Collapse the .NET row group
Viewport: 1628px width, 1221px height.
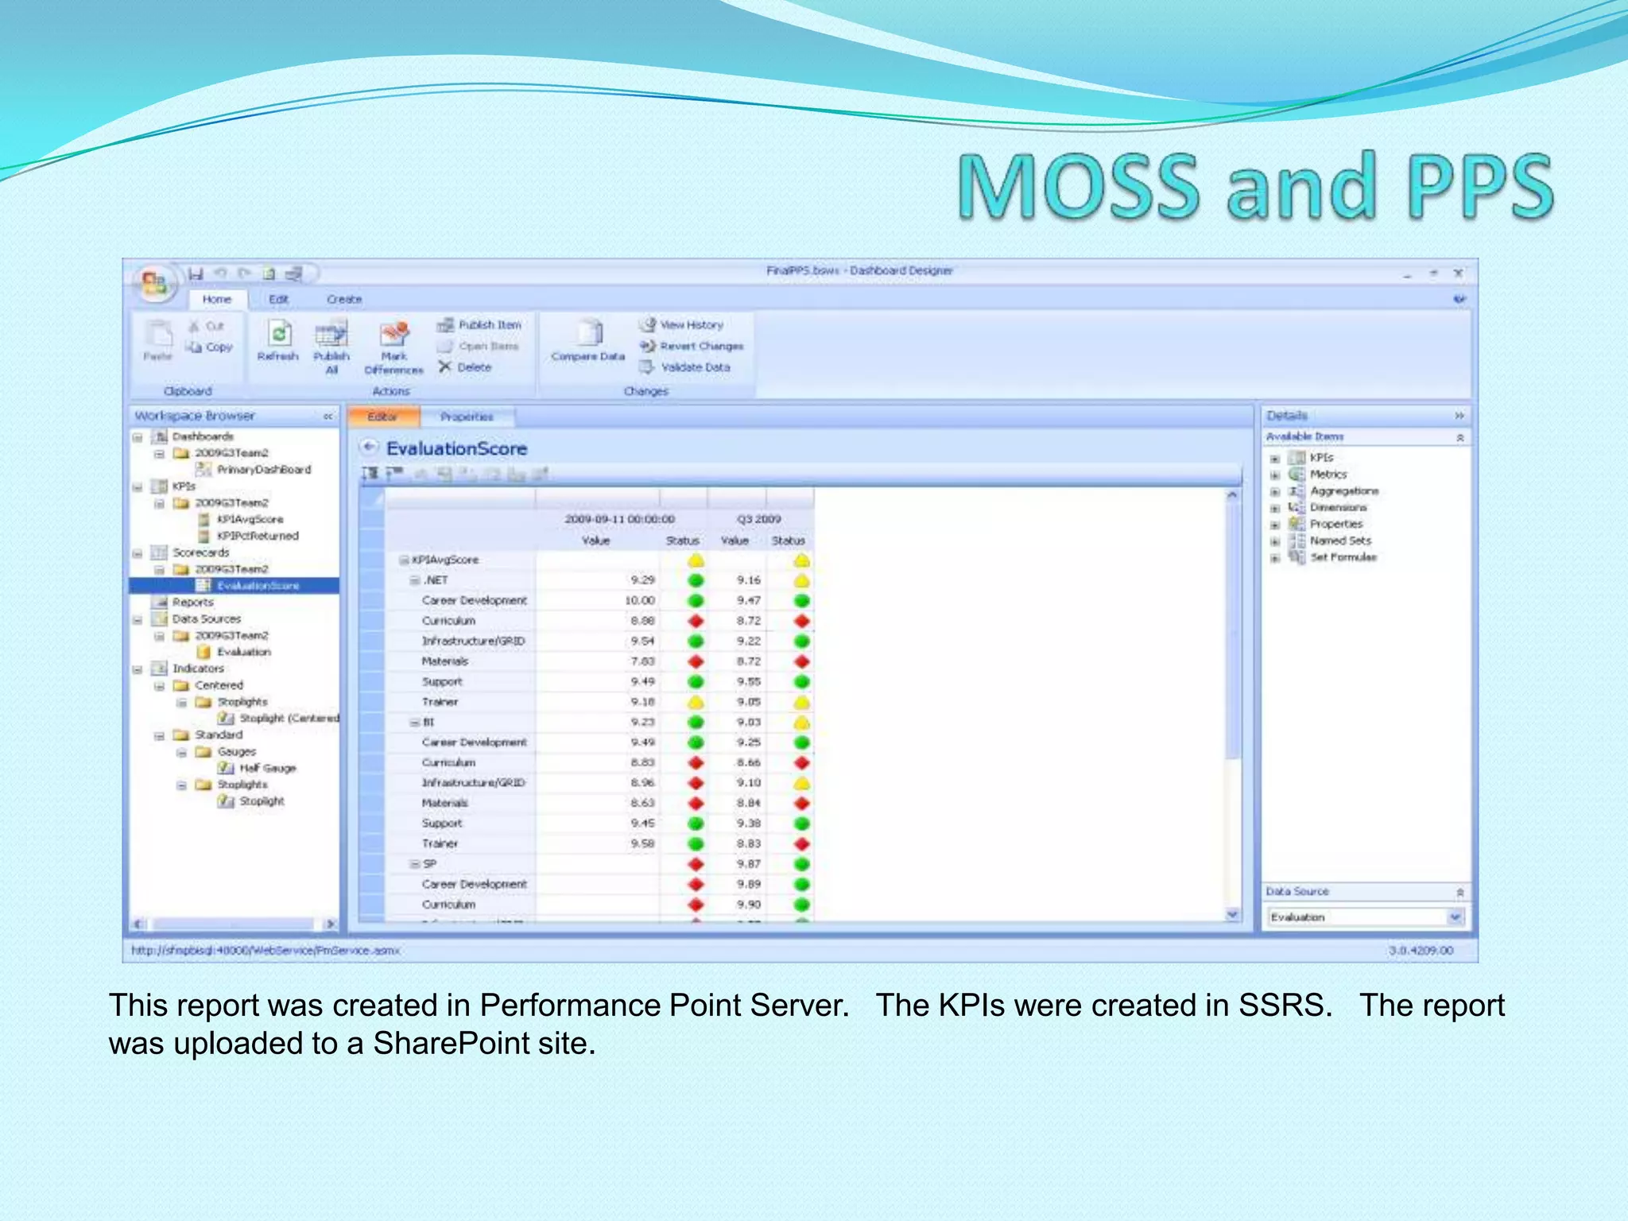(414, 580)
